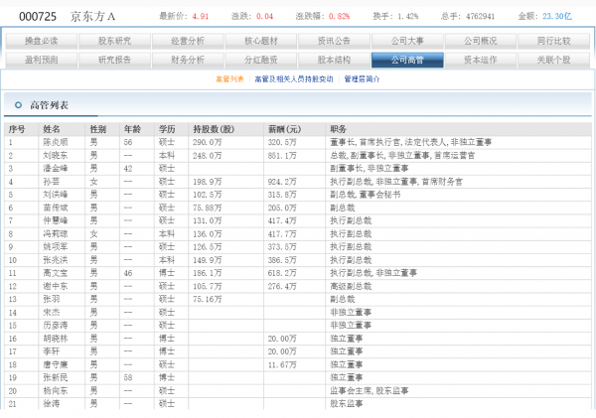Select the name 姚项军 in row 9
Image resolution: width=596 pixels, height=418 pixels.
click(56, 247)
